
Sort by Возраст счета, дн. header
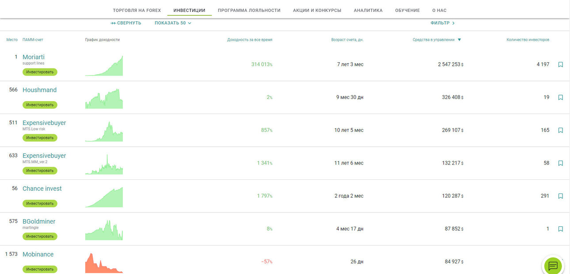pyautogui.click(x=347, y=40)
